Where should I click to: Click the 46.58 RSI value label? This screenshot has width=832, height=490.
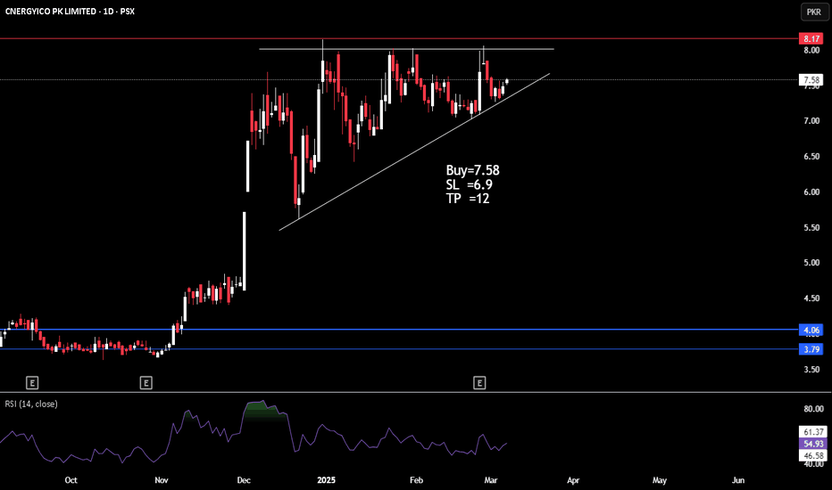click(x=812, y=455)
